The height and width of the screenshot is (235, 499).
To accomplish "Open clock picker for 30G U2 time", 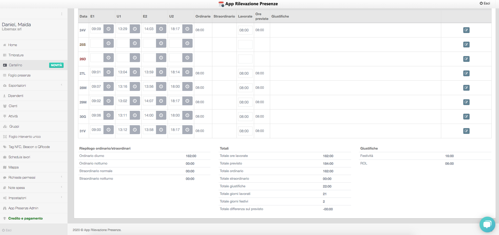I will [x=187, y=115].
